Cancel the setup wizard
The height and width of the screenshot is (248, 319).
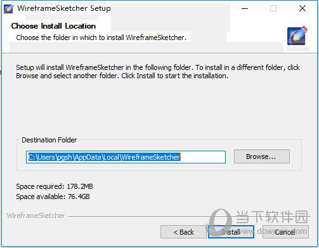(x=285, y=232)
